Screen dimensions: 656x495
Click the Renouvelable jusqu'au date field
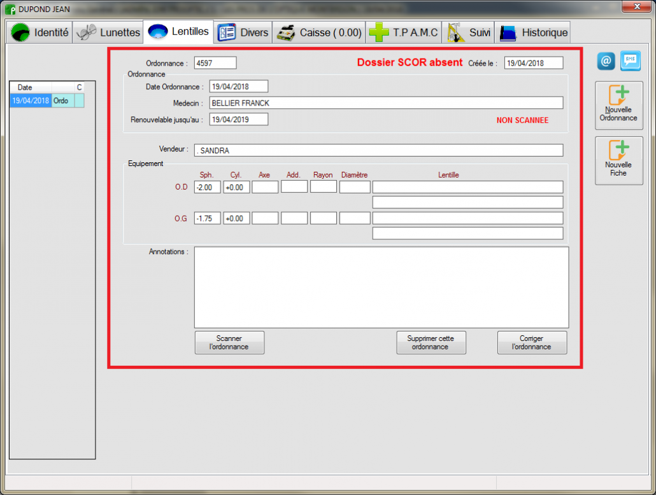point(238,119)
